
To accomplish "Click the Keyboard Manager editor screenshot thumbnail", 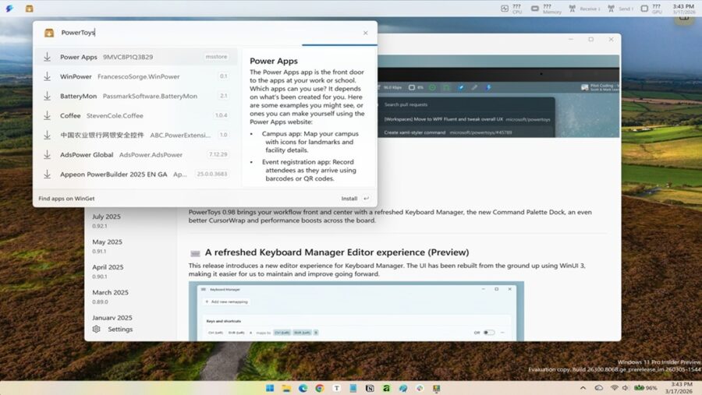I will 356,312.
